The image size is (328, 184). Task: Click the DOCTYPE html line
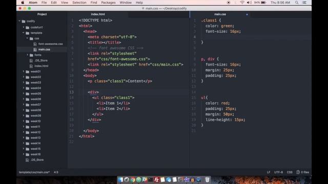(95, 20)
